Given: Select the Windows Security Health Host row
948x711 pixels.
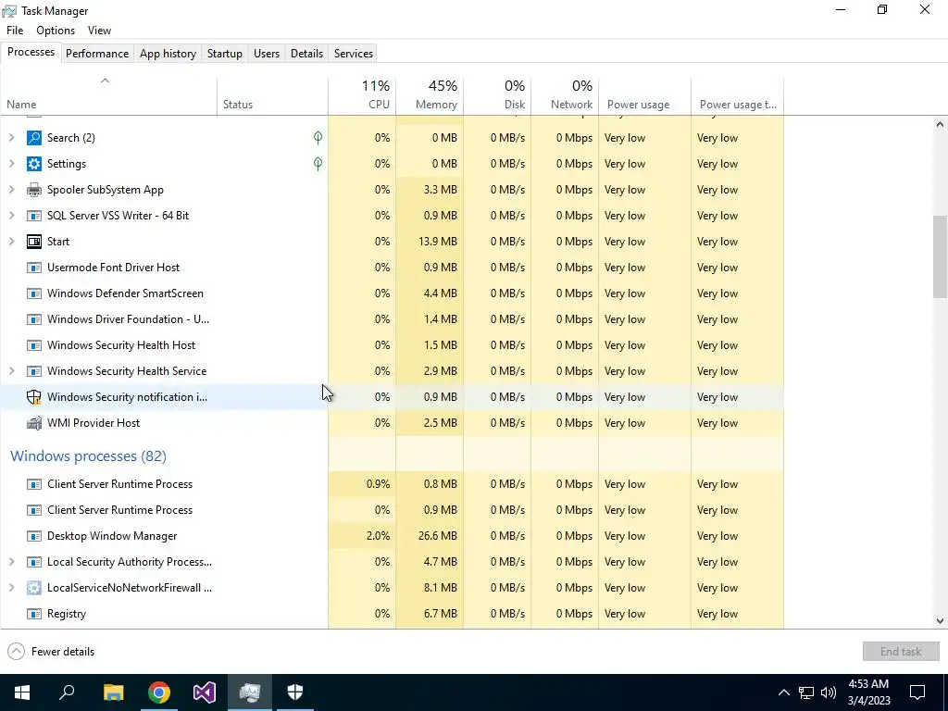Looking at the screenshot, I should 392,345.
